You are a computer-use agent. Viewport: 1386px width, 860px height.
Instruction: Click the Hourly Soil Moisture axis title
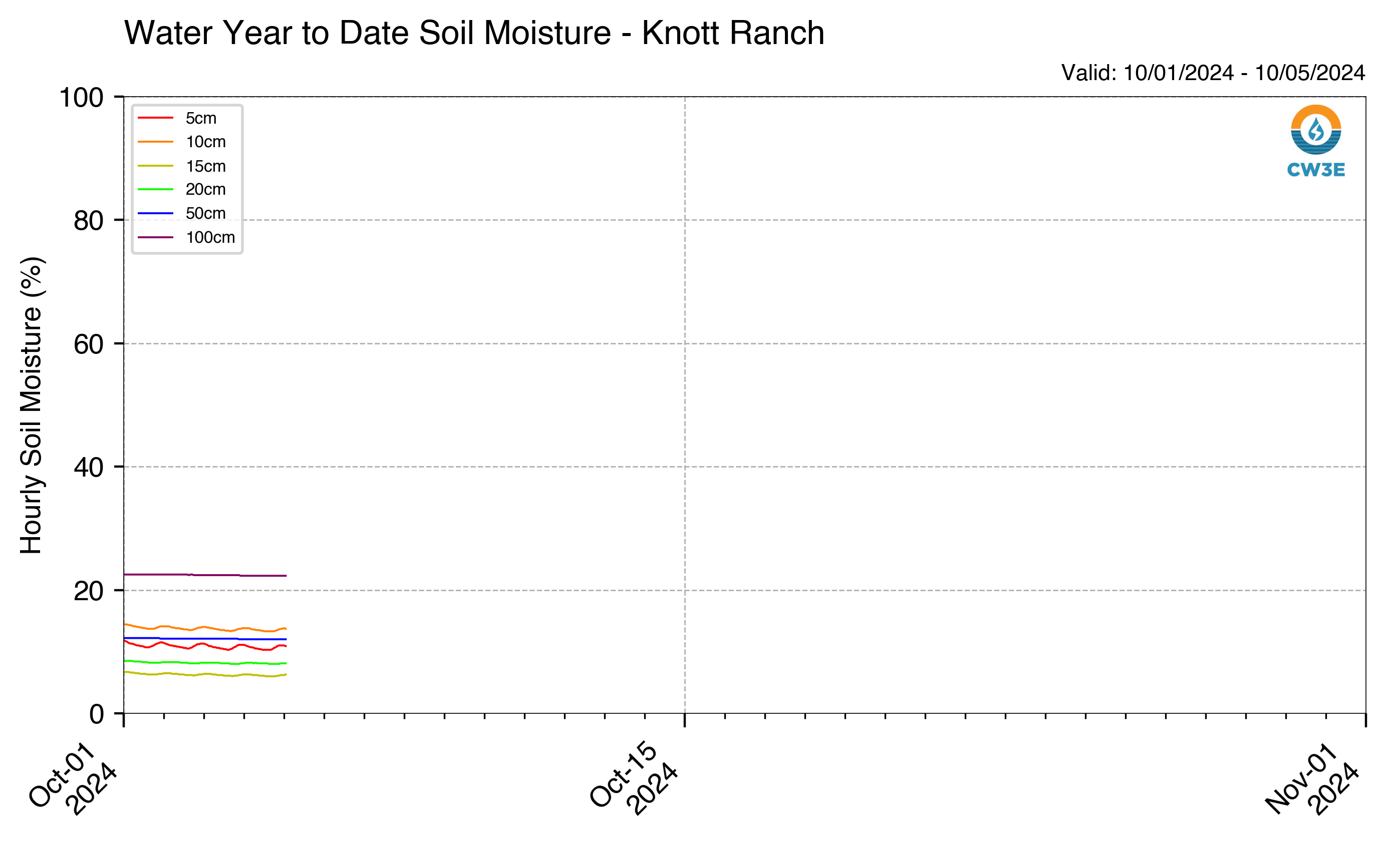pyautogui.click(x=31, y=405)
